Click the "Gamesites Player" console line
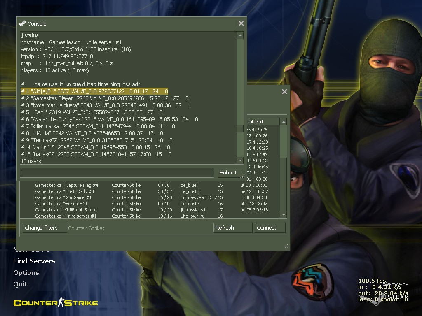 coord(105,98)
